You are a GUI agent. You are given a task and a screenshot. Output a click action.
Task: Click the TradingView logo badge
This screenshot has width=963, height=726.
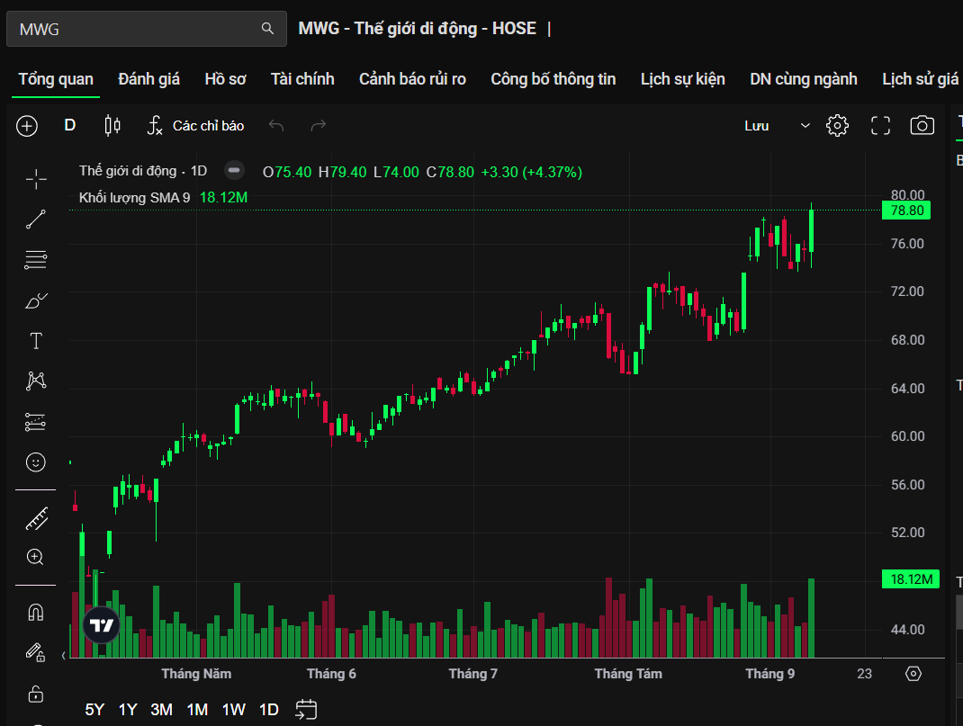pos(102,624)
